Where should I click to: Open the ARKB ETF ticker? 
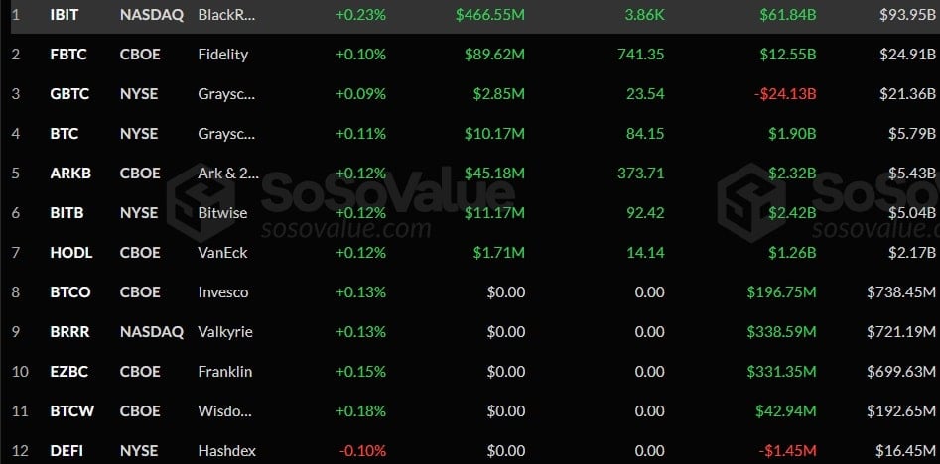69,174
